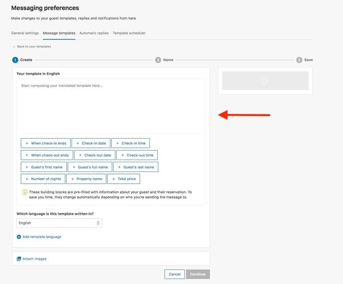This screenshot has width=343, height=284.
Task: Click the back chevron next to Back to your templates
Action: [x=14, y=47]
